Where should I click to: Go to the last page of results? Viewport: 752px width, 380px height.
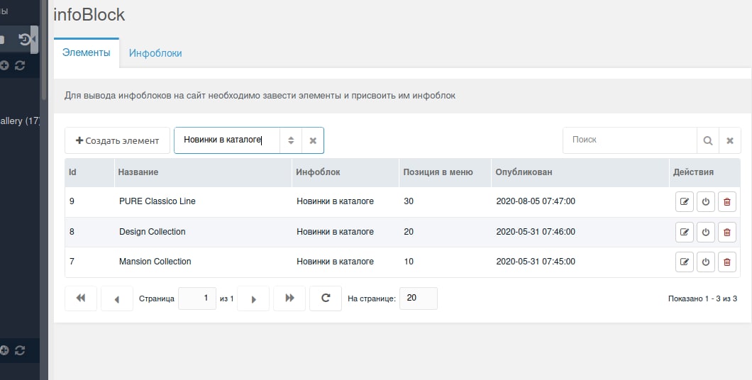pyautogui.click(x=289, y=298)
